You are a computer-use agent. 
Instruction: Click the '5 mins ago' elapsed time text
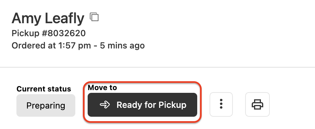click(122, 45)
